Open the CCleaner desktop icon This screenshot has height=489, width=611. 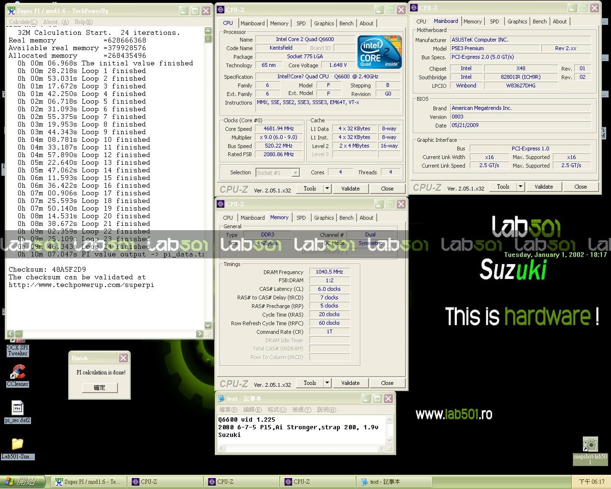coord(18,376)
